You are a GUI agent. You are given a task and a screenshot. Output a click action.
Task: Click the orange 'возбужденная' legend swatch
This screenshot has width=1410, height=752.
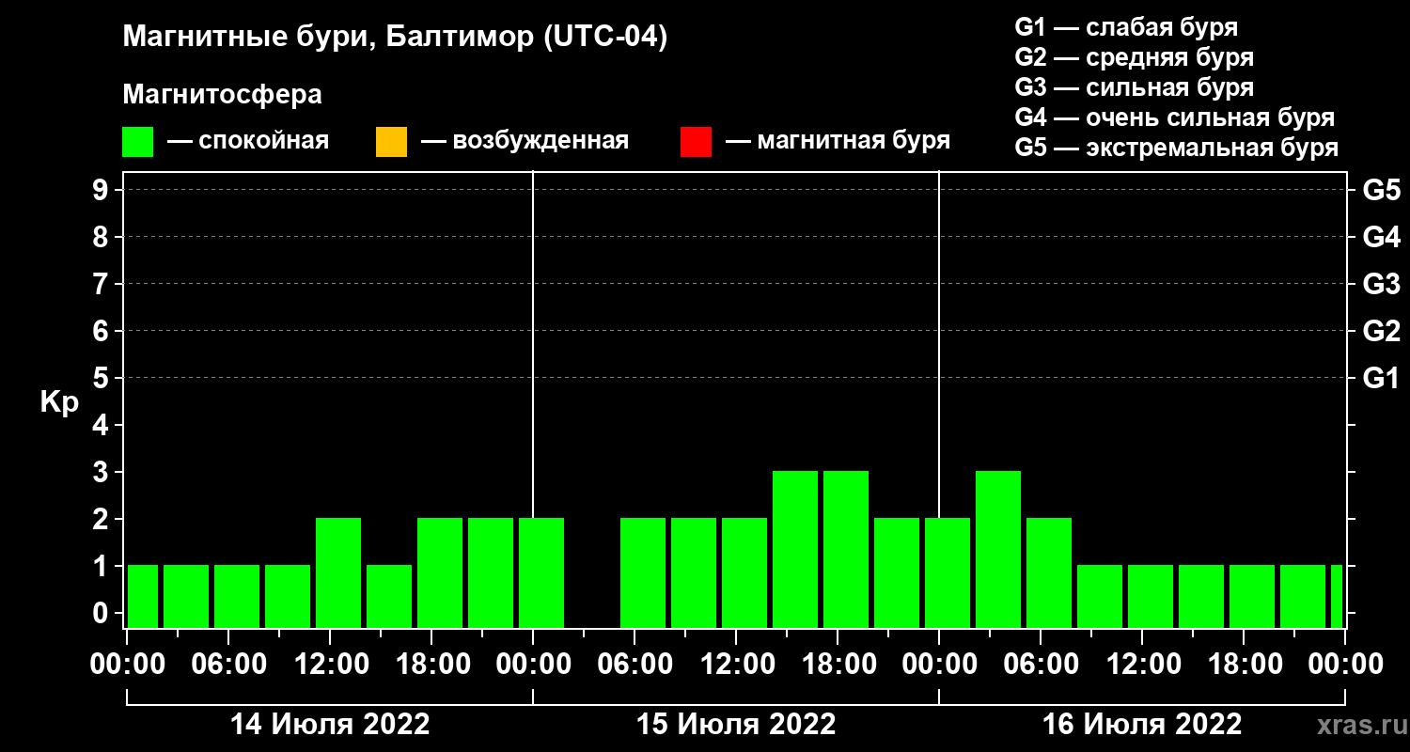tap(391, 142)
